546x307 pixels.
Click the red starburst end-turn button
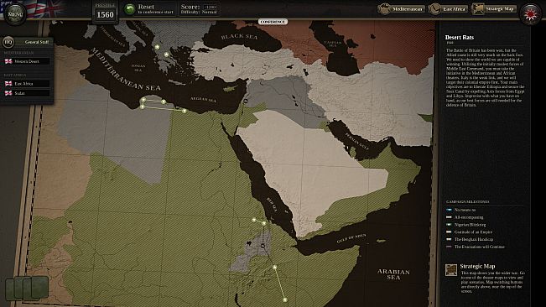pyautogui.click(x=530, y=14)
